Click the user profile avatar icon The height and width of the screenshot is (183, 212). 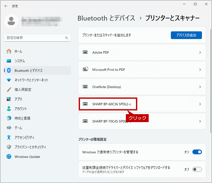[11, 21]
